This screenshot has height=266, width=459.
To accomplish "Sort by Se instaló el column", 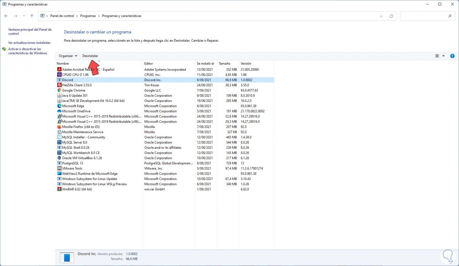I will pos(206,63).
